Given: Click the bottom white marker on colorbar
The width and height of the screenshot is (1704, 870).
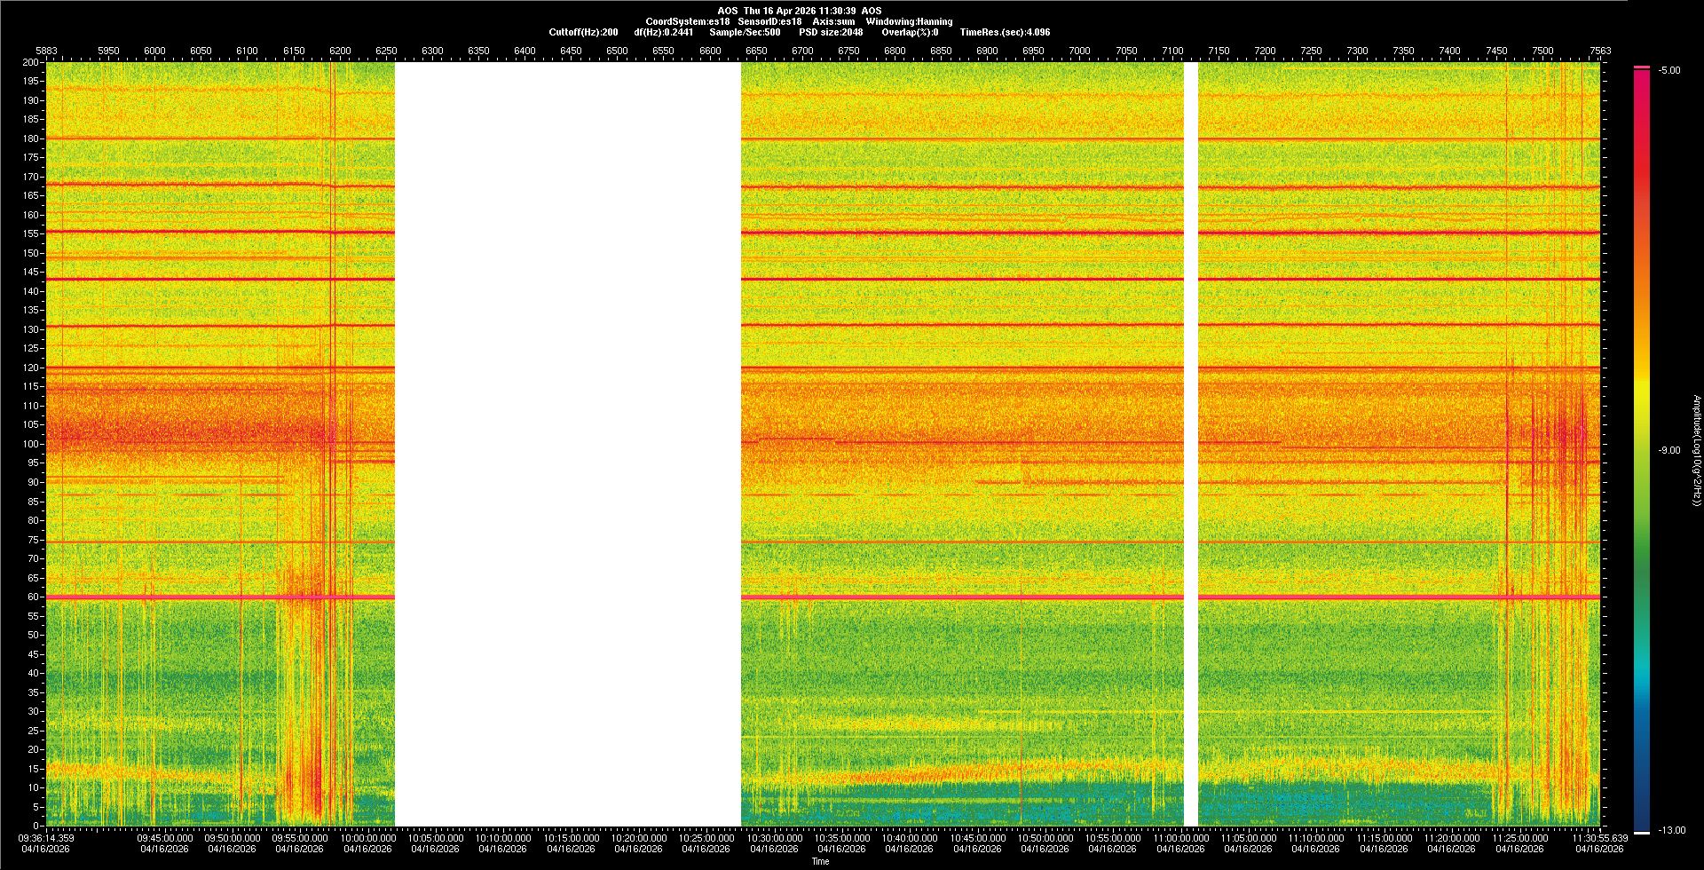Looking at the screenshot, I should pyautogui.click(x=1641, y=832).
